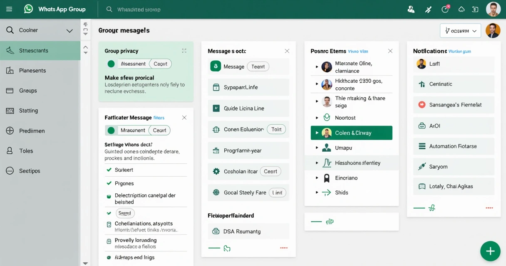The width and height of the screenshot is (506, 266).
Task: Click the Shids arrow icon
Action: pyautogui.click(x=327, y=193)
